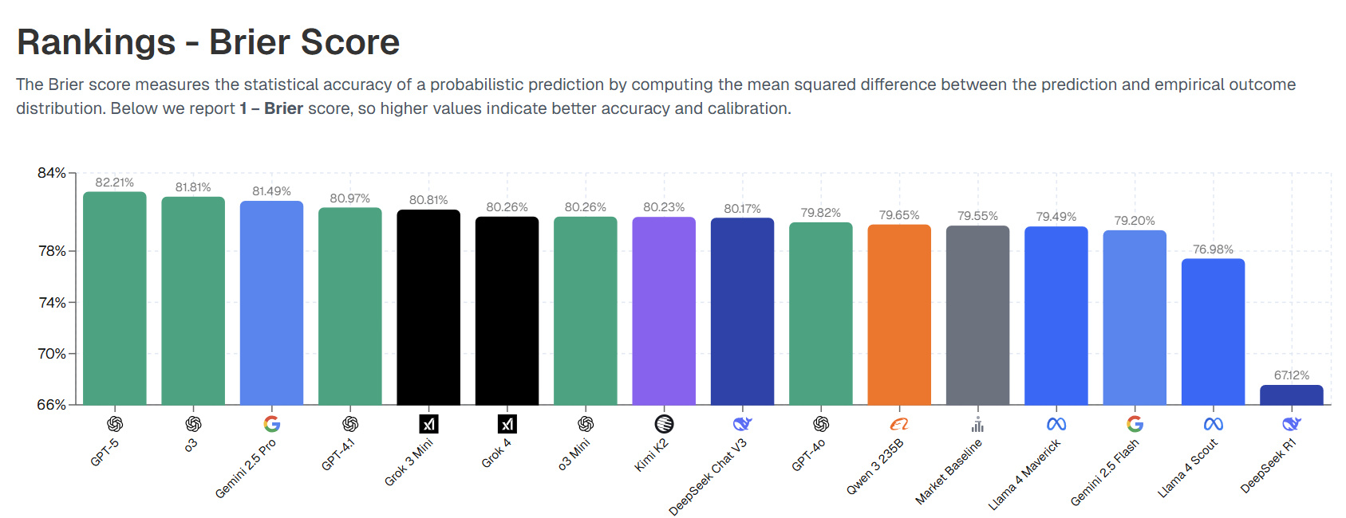Click the OpenAI icon under the GPT-5 bar

[115, 424]
